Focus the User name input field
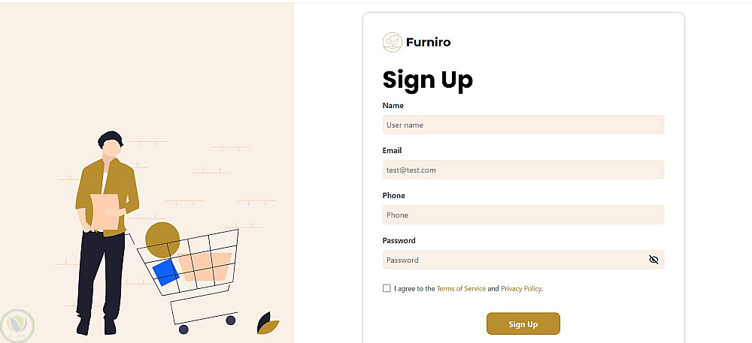This screenshot has height=343, width=752. point(523,125)
